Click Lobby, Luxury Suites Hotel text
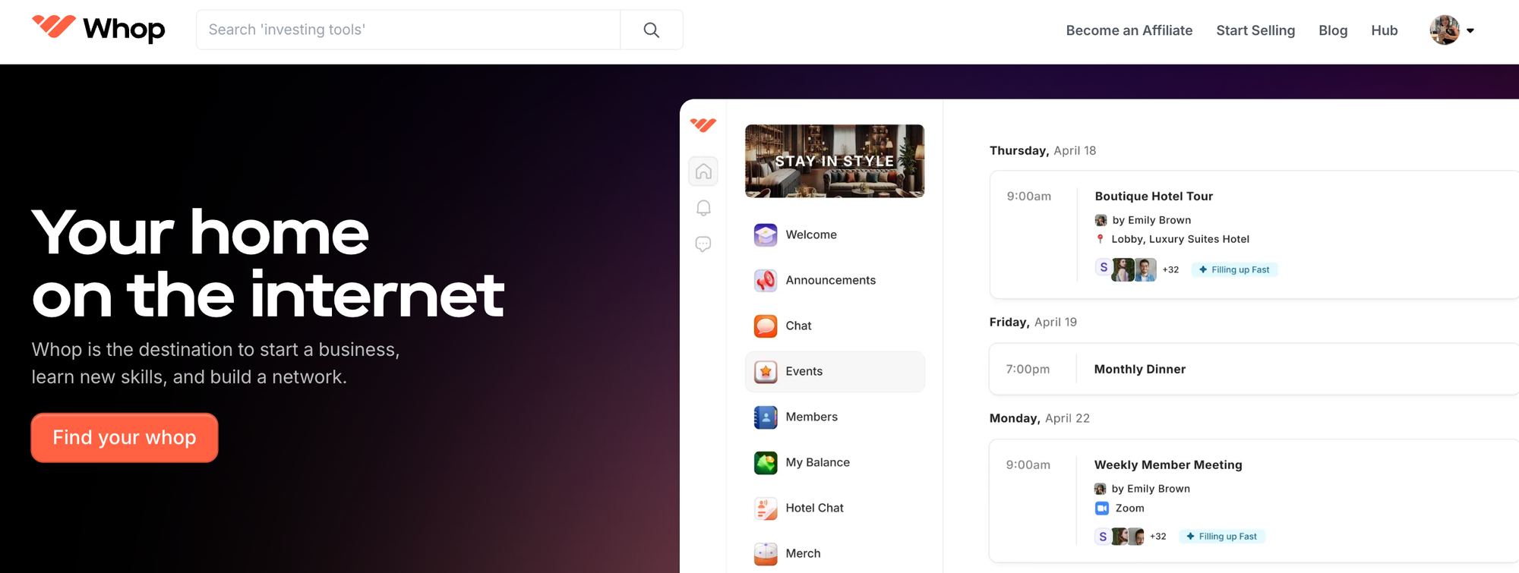This screenshot has height=573, width=1519. pyautogui.click(x=1180, y=239)
